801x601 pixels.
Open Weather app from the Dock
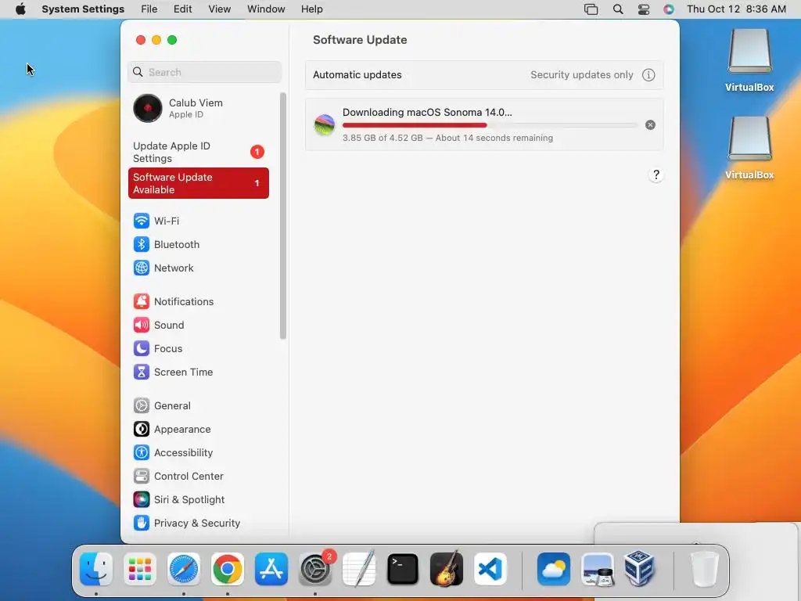(x=554, y=569)
